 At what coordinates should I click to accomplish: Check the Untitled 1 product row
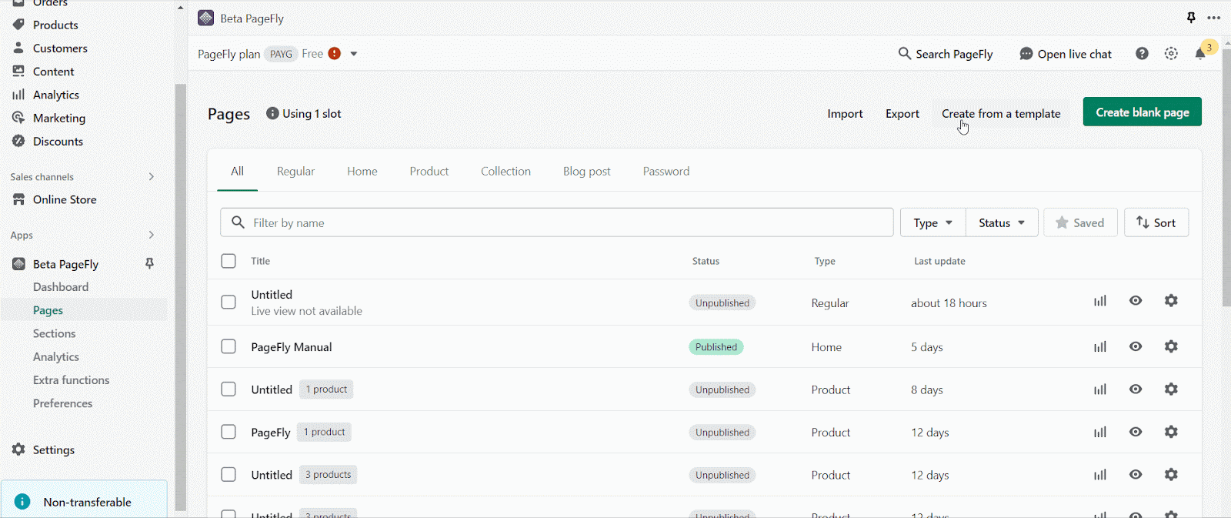coord(229,389)
